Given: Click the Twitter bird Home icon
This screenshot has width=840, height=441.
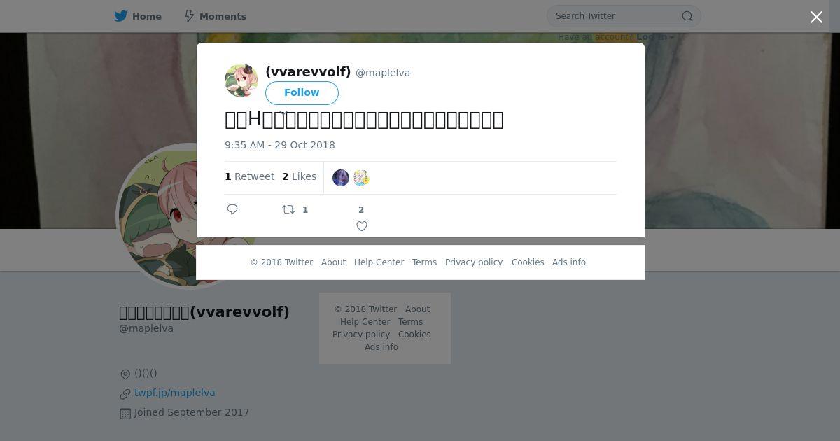Looking at the screenshot, I should click(121, 16).
